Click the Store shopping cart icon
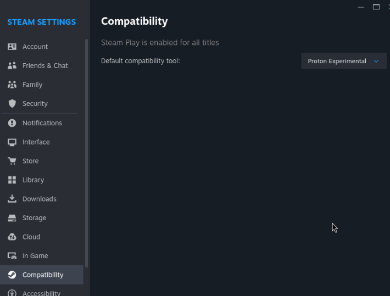 click(12, 161)
